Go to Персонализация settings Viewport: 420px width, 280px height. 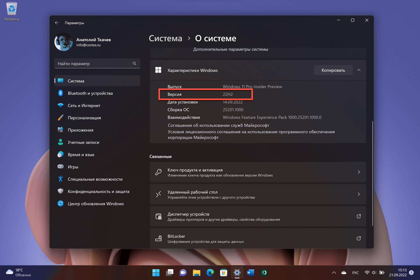coord(84,118)
